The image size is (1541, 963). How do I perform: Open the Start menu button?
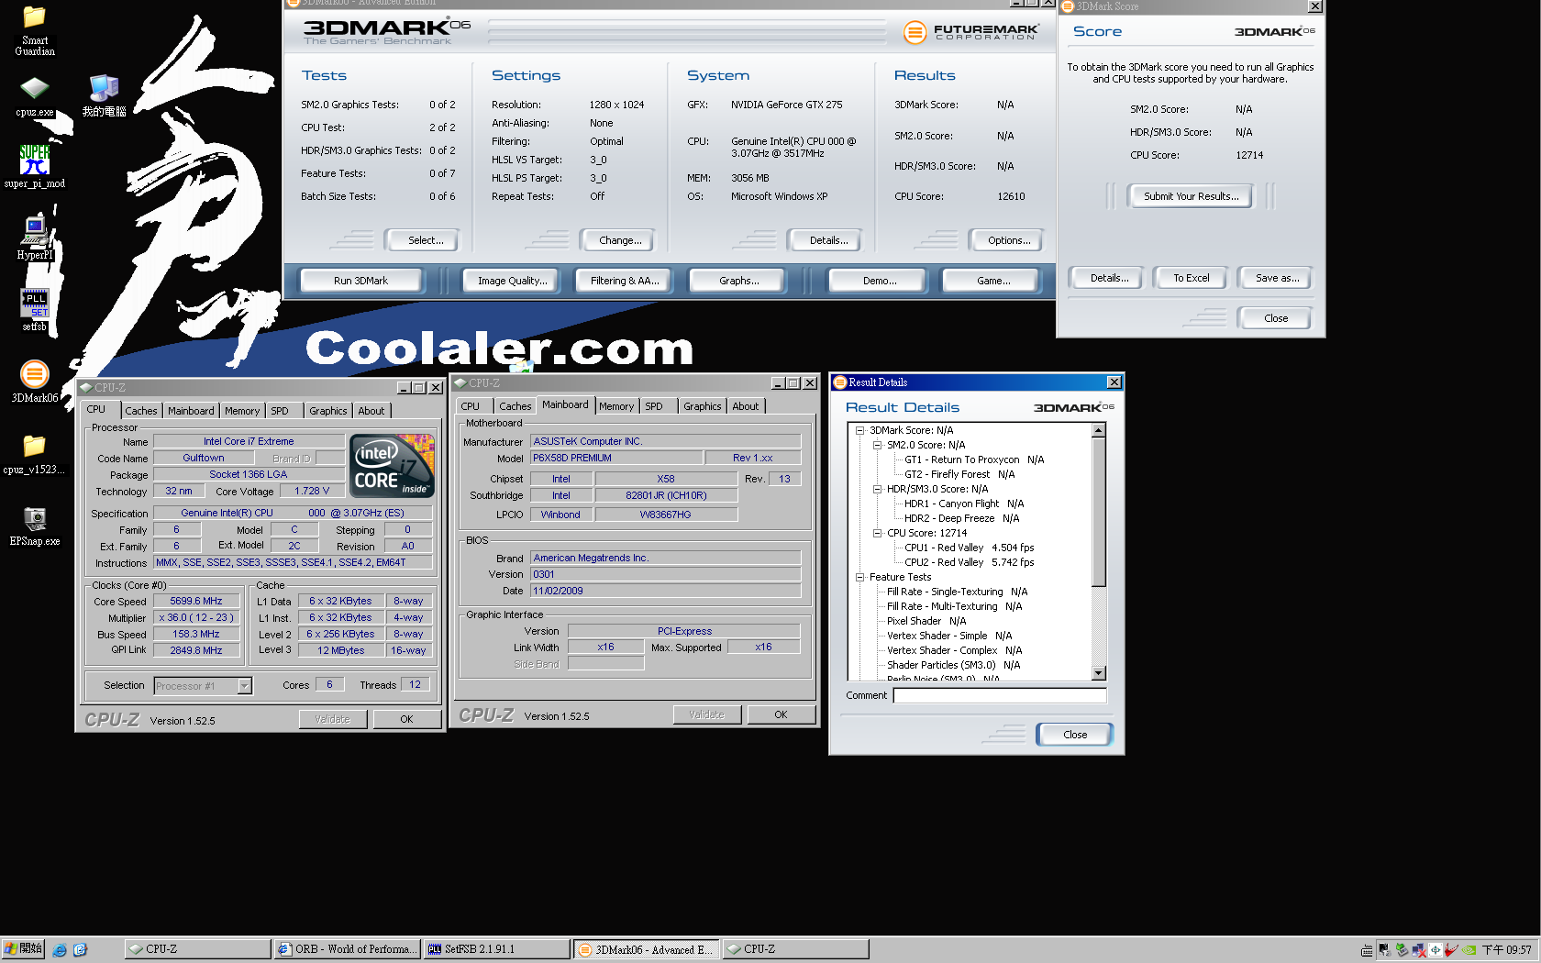23,949
